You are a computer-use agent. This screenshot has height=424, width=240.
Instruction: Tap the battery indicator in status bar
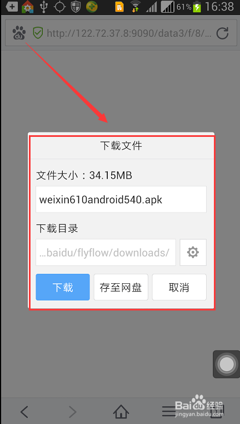(x=197, y=7)
